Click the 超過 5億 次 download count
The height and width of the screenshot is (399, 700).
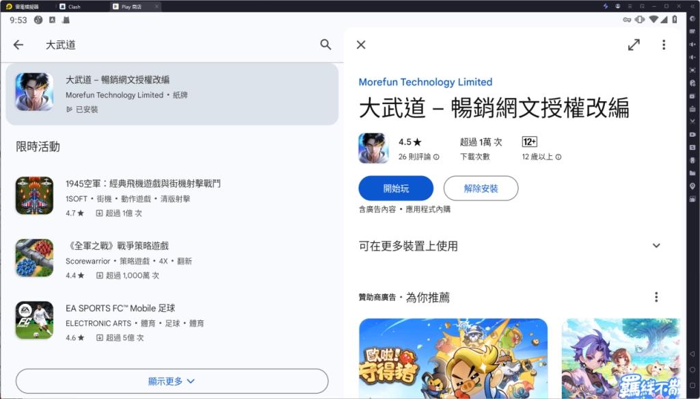click(124, 338)
